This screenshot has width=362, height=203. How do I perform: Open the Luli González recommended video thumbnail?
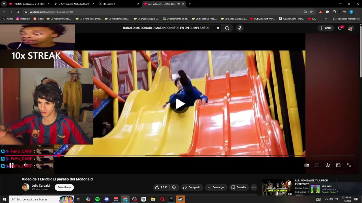277,187
